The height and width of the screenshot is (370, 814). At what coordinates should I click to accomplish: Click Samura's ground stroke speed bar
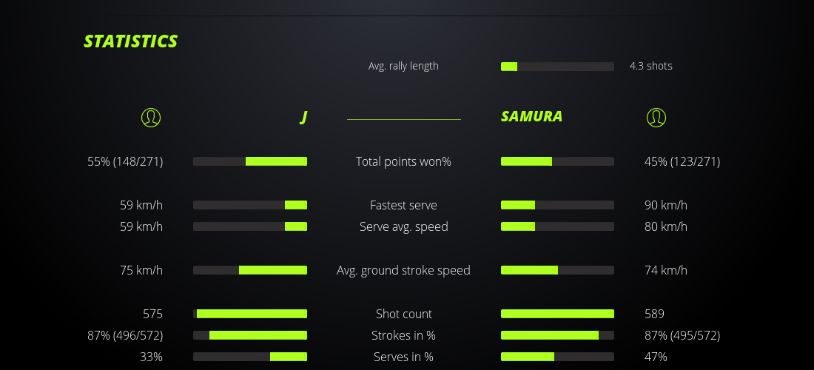(x=557, y=270)
